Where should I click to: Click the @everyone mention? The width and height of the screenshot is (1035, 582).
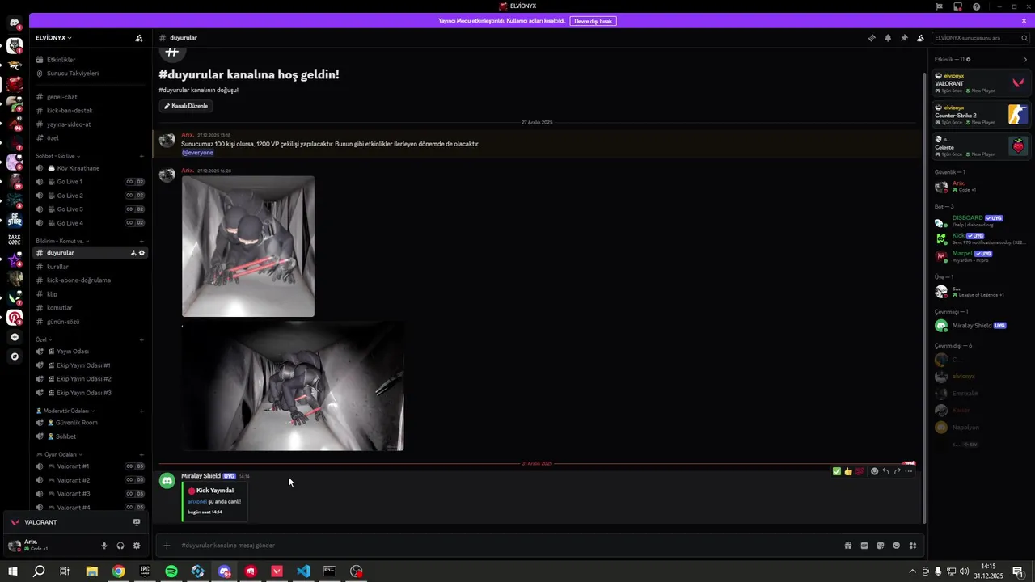coord(197,153)
